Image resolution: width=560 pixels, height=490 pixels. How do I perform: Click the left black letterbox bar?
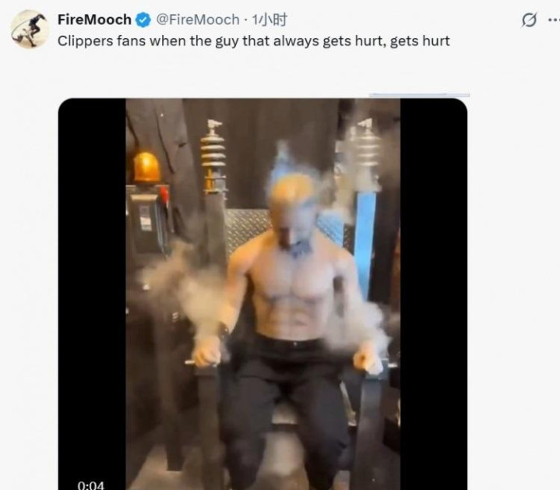(x=92, y=294)
